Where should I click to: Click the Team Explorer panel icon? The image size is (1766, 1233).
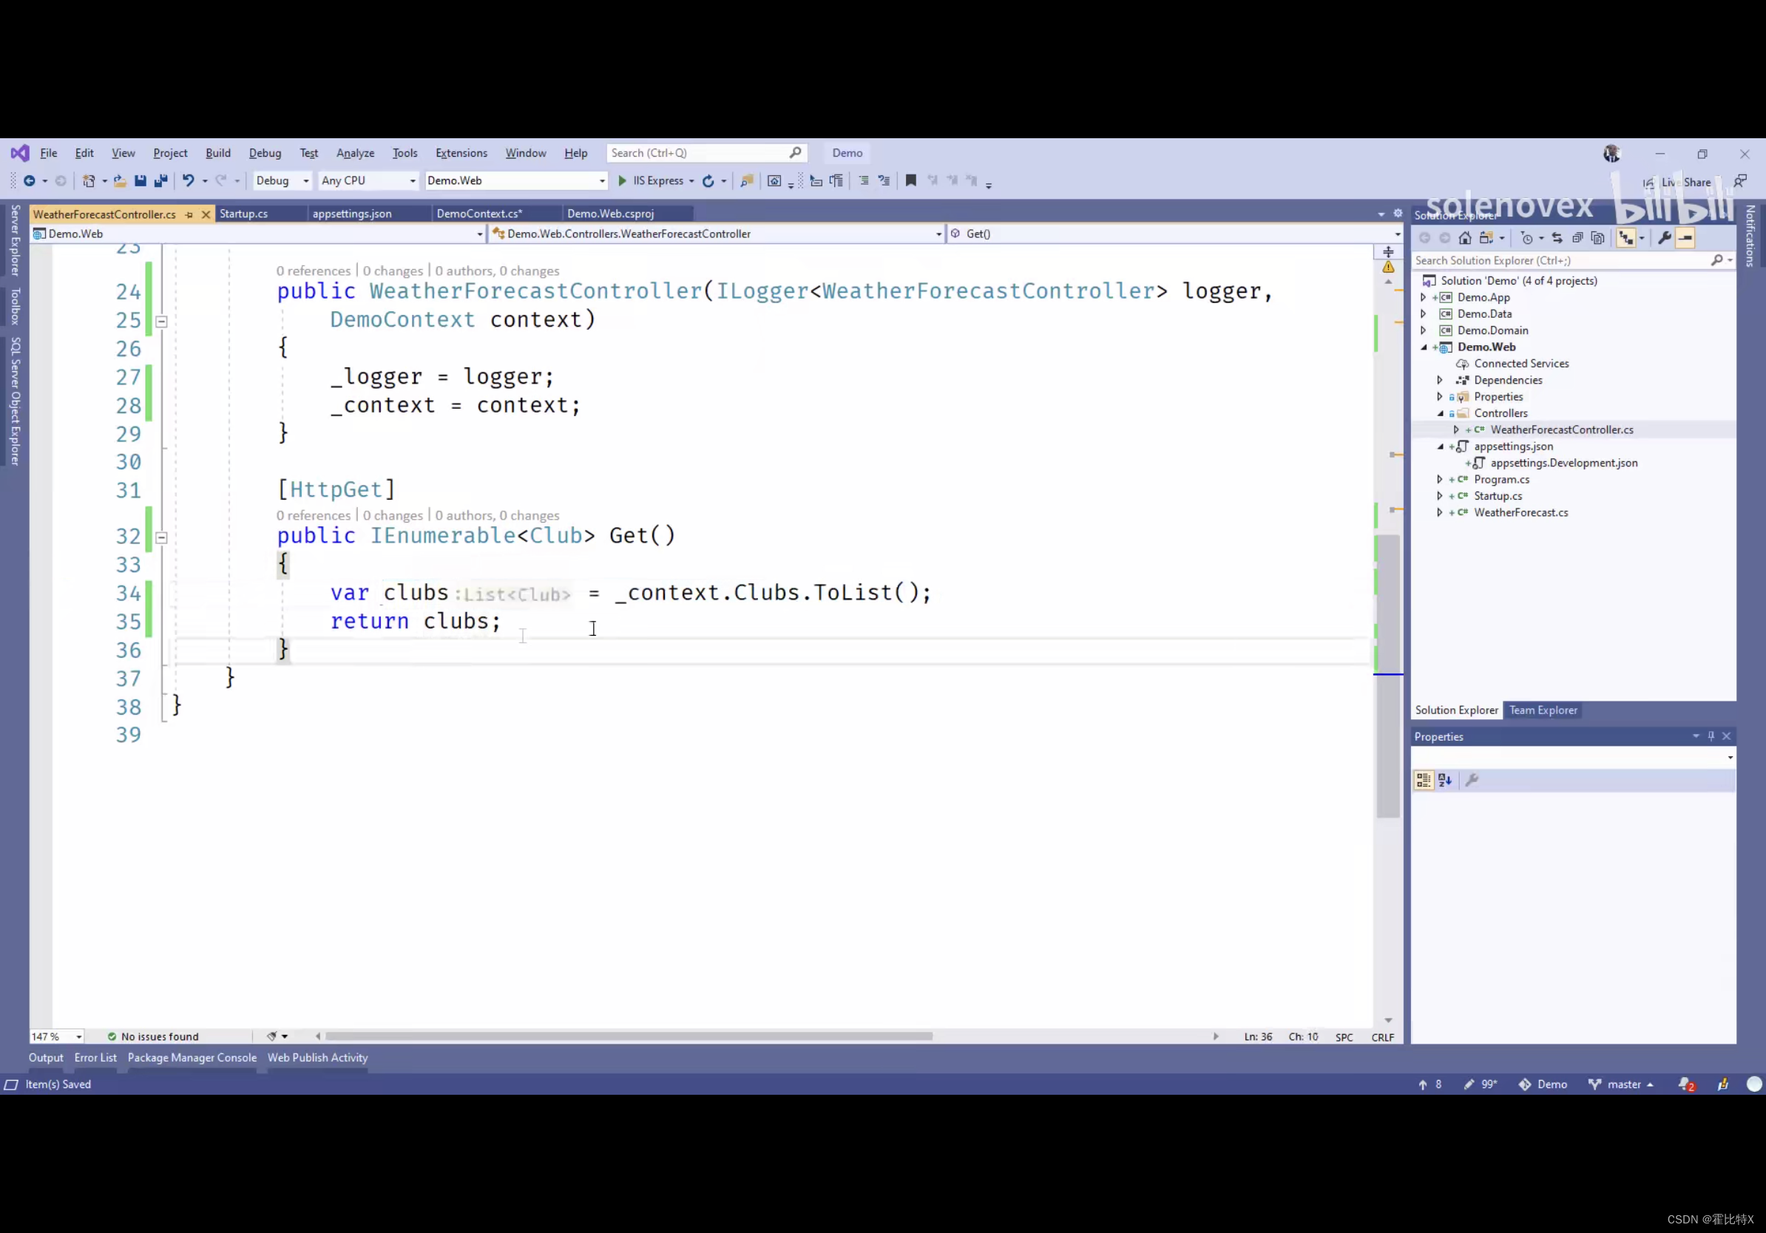point(1542,708)
